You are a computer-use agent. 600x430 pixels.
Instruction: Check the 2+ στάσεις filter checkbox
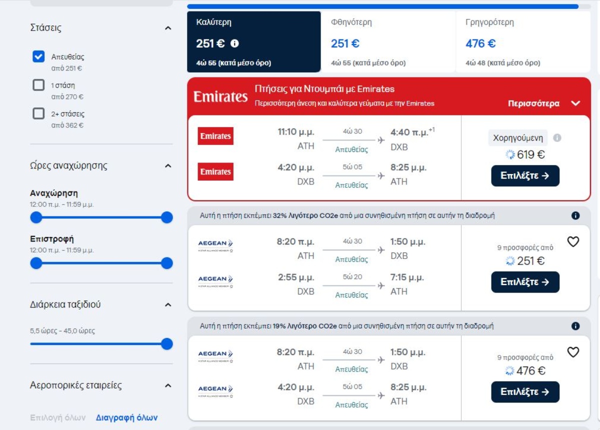[x=38, y=113]
